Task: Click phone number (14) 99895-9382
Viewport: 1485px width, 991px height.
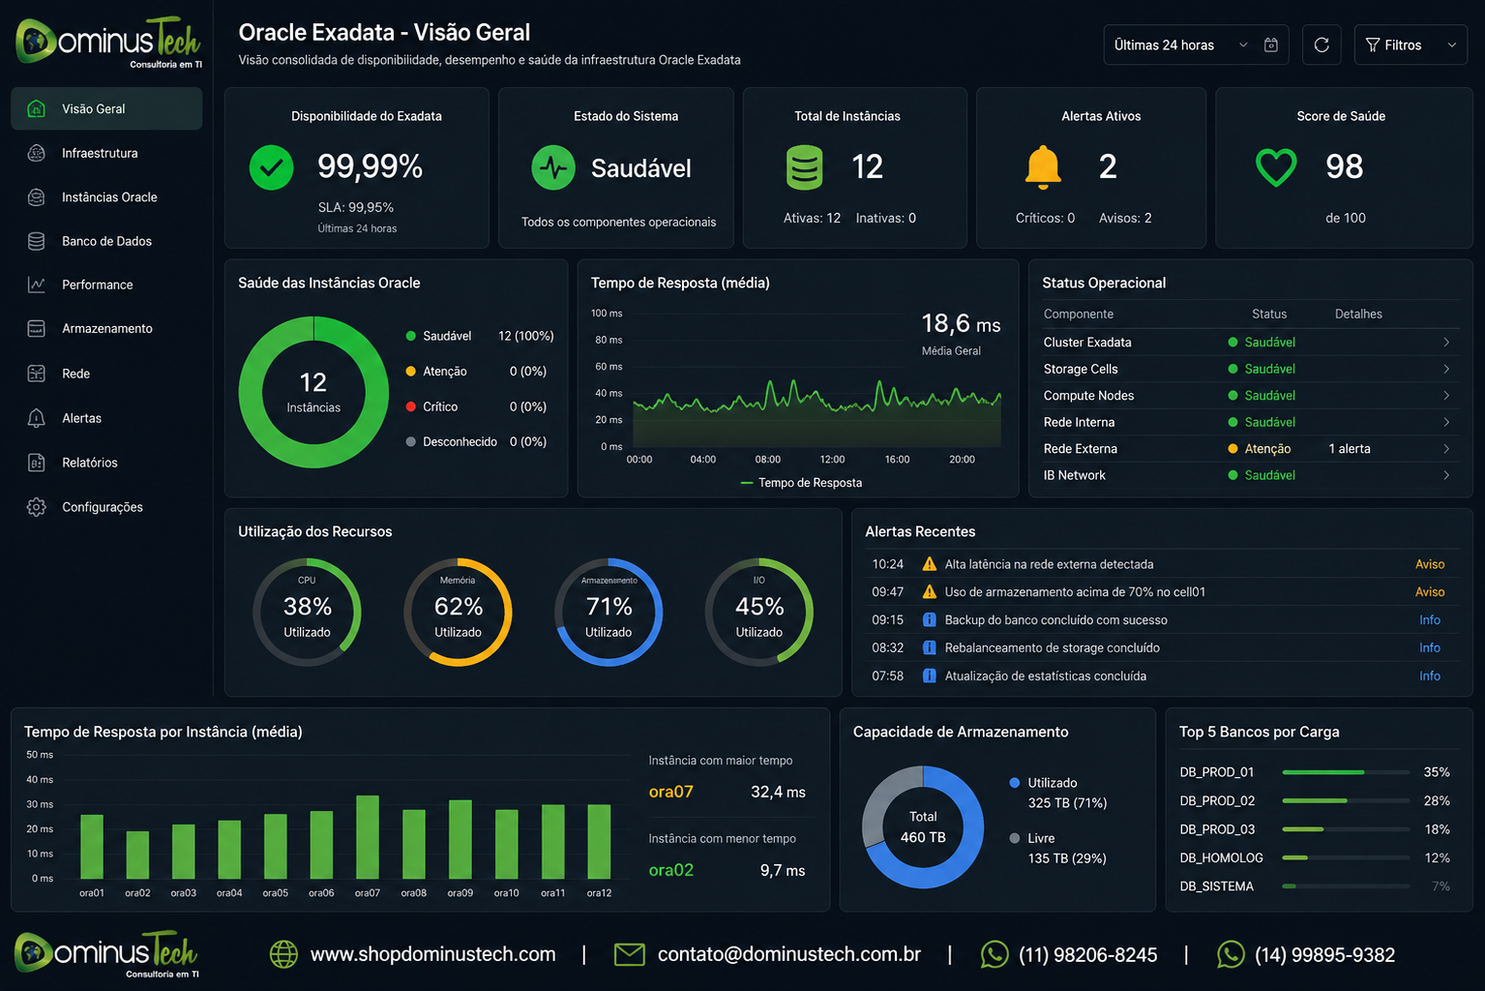Action: (x=1324, y=955)
